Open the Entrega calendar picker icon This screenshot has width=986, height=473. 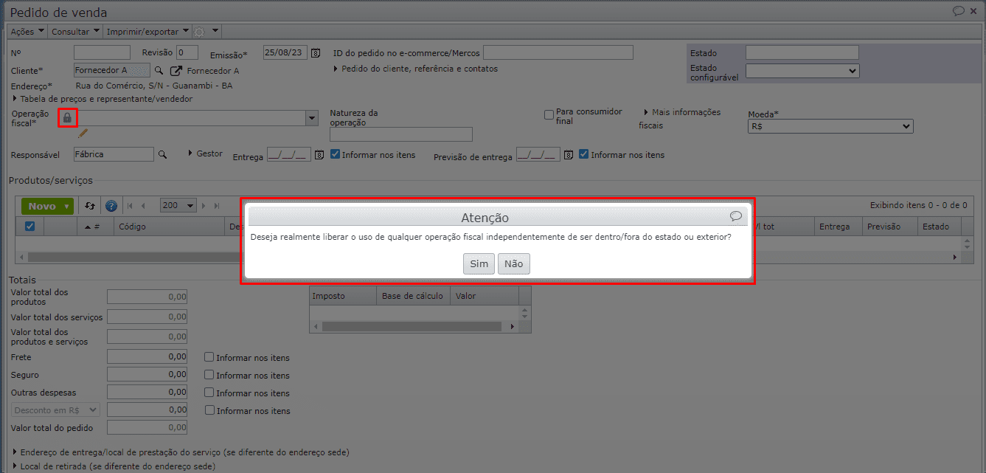click(x=319, y=155)
